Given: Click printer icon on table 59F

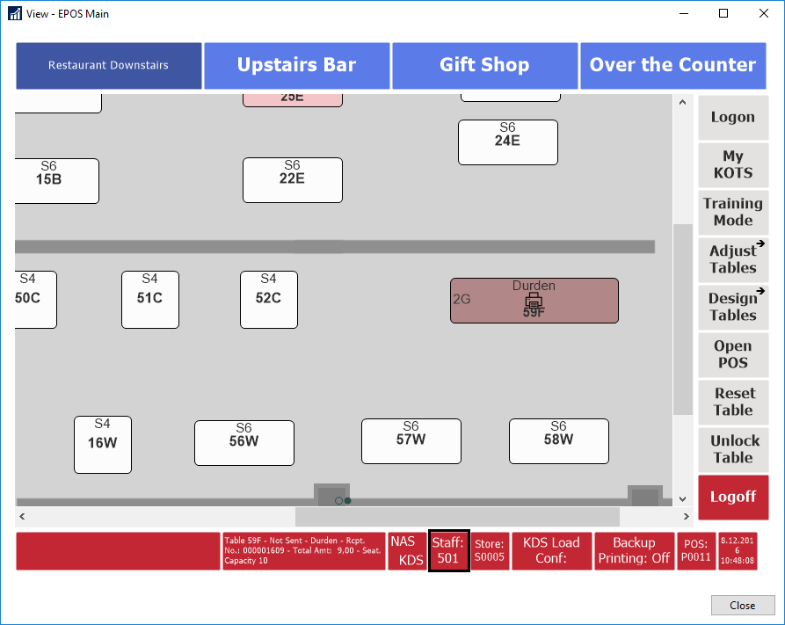Looking at the screenshot, I should [534, 301].
